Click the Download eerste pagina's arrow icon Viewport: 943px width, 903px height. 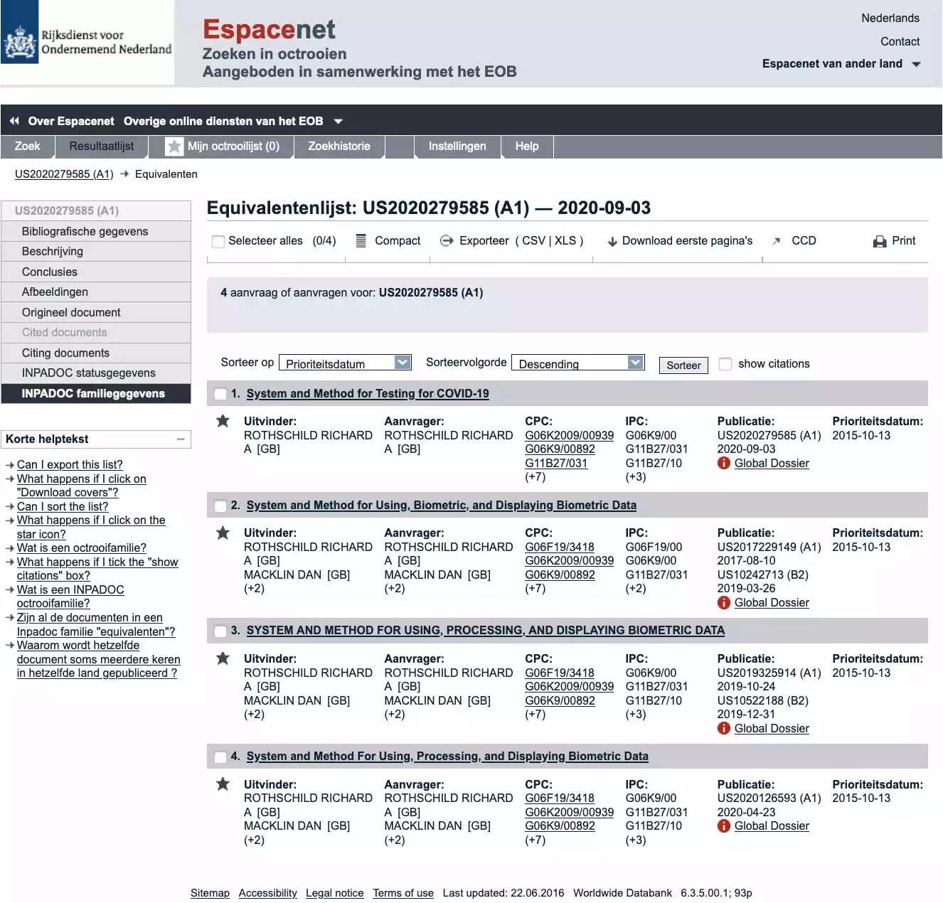612,242
